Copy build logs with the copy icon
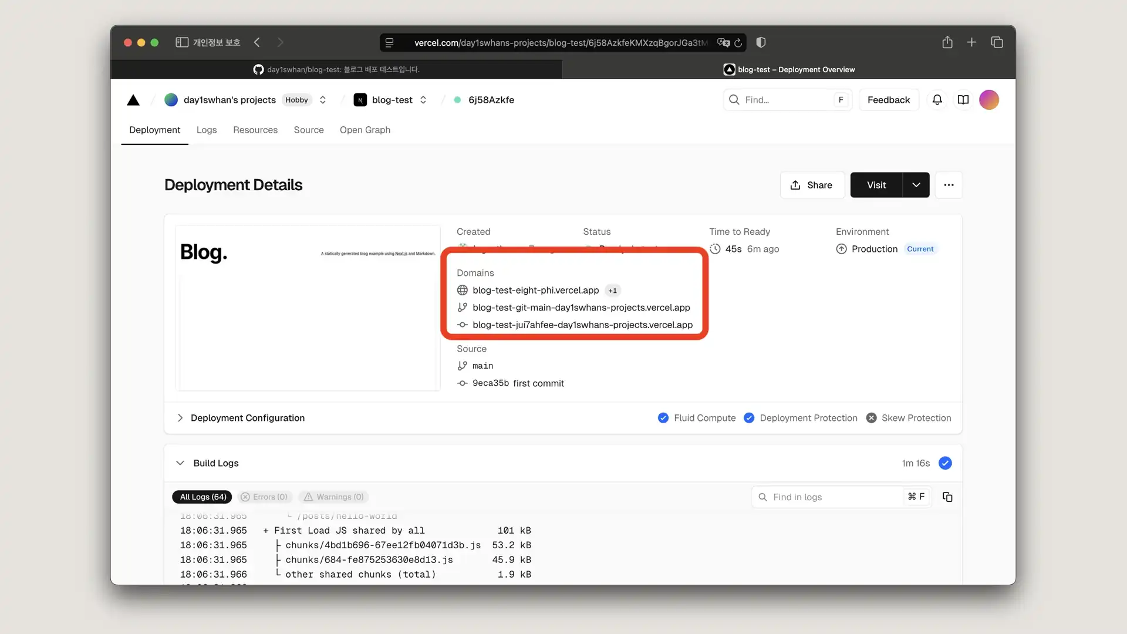This screenshot has width=1127, height=634. (947, 497)
